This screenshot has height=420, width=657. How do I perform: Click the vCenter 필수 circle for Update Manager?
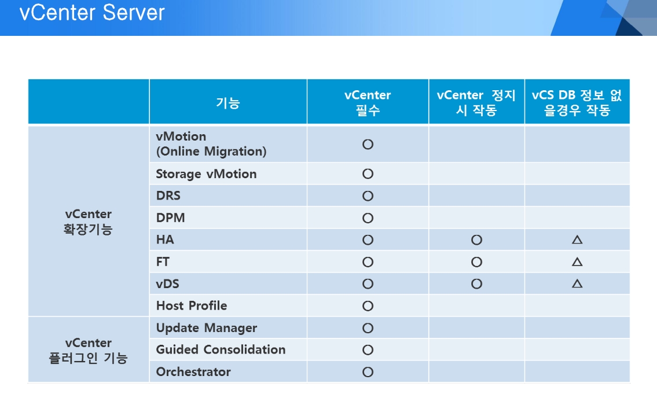(368, 328)
